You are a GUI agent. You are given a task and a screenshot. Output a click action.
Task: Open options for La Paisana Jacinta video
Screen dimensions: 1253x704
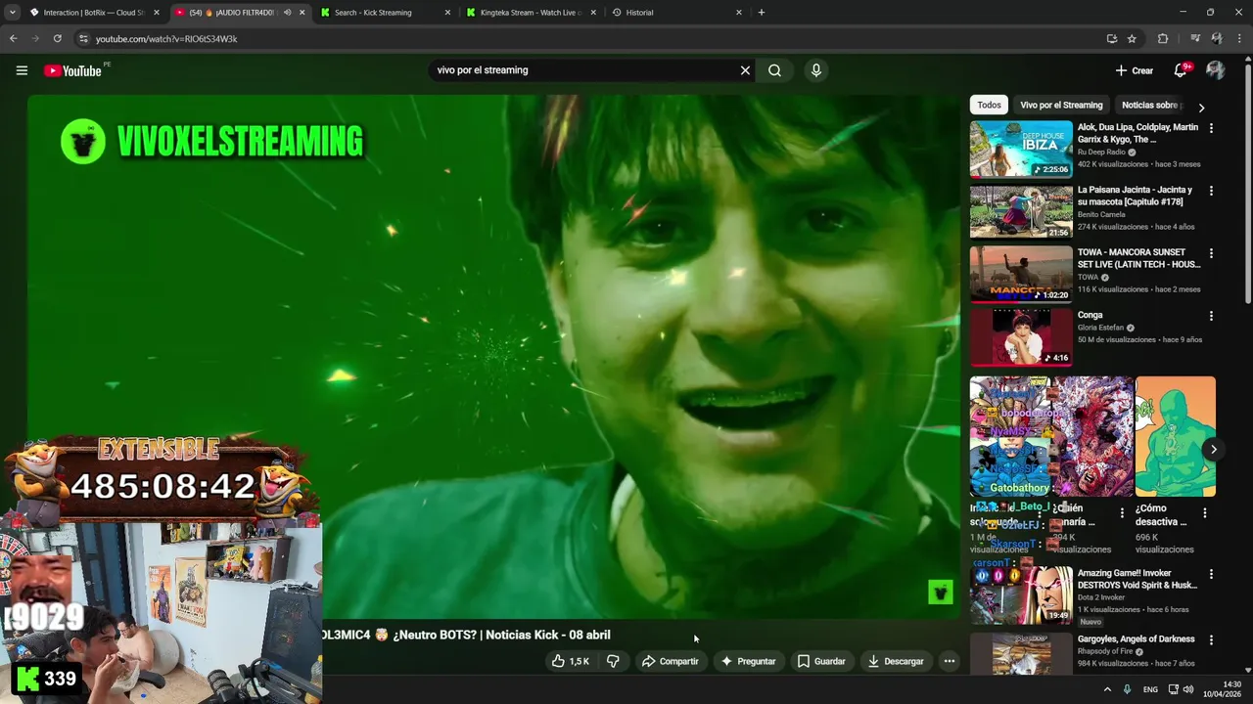point(1211,191)
